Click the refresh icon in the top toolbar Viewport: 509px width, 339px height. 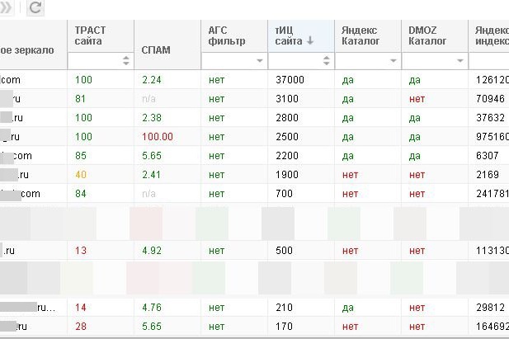coord(35,7)
